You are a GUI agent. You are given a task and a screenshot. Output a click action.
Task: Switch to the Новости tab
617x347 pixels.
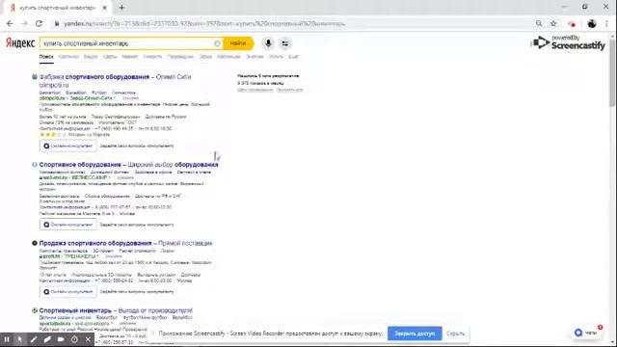152,57
